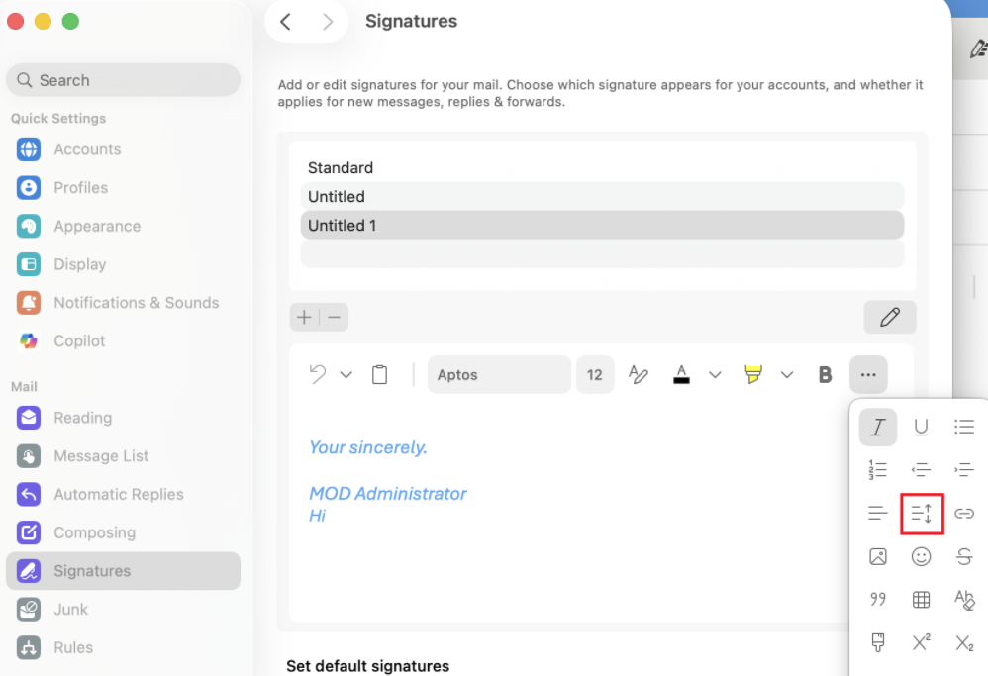Insert a link using the link icon
This screenshot has height=676, width=988.
[x=964, y=514]
